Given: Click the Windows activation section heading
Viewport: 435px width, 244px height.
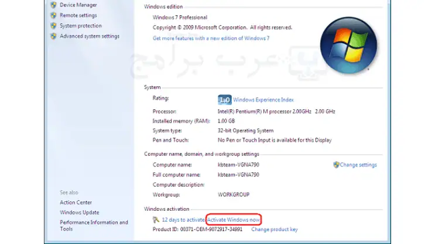Looking at the screenshot, I should pos(166,209).
